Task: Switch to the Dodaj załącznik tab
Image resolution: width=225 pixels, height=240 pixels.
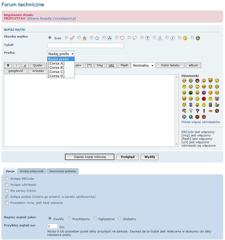Action: pyautogui.click(x=32, y=171)
